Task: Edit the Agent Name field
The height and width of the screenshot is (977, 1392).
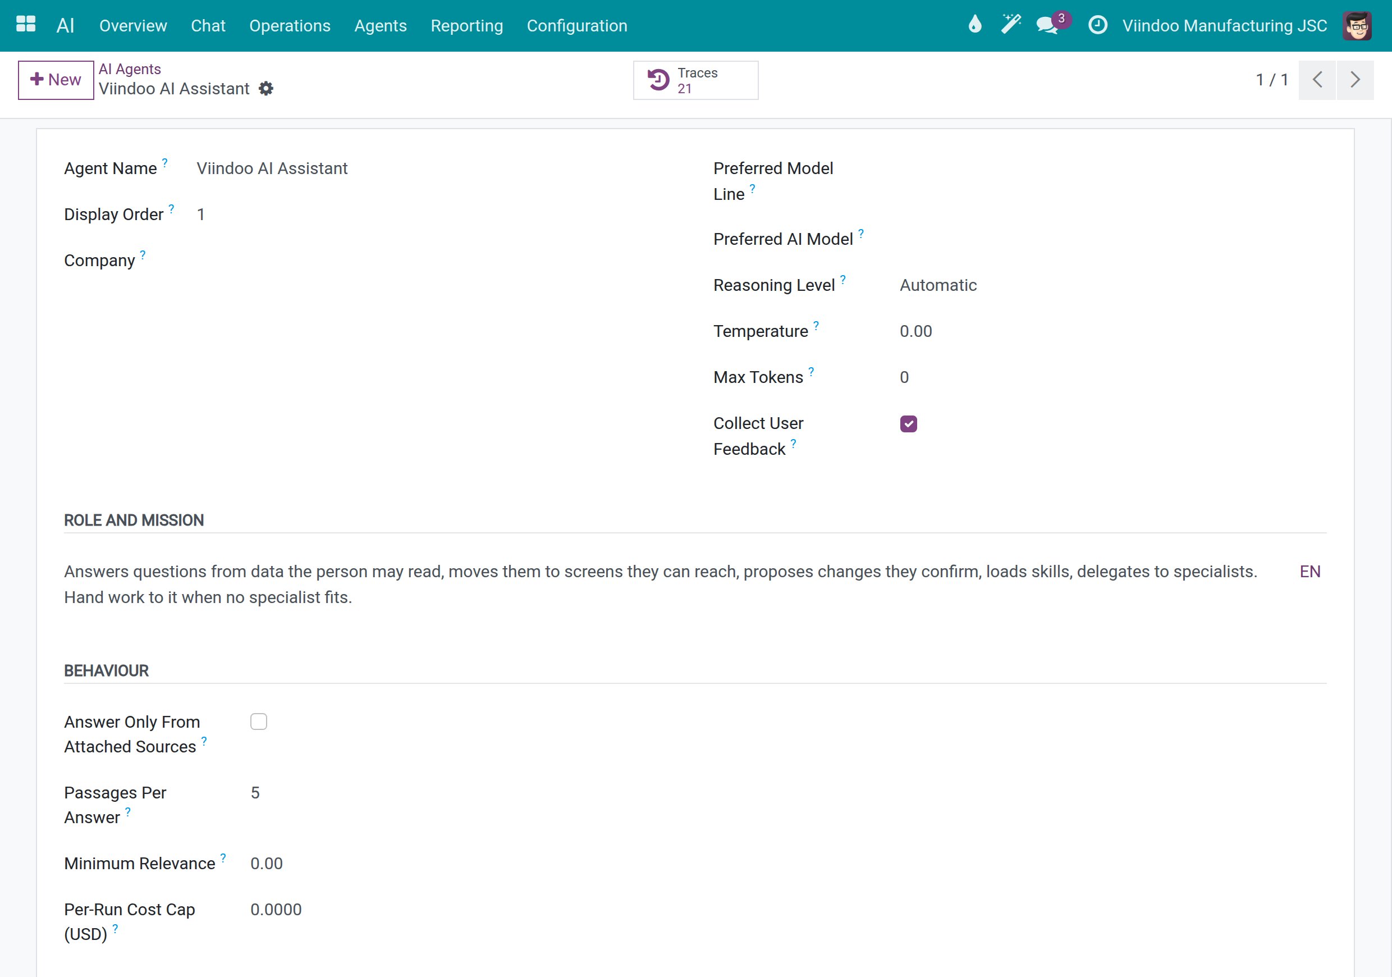Action: pos(437,168)
